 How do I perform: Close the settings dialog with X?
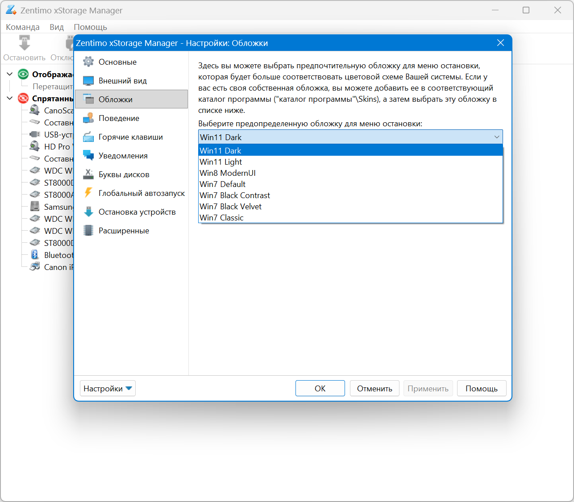(x=500, y=43)
